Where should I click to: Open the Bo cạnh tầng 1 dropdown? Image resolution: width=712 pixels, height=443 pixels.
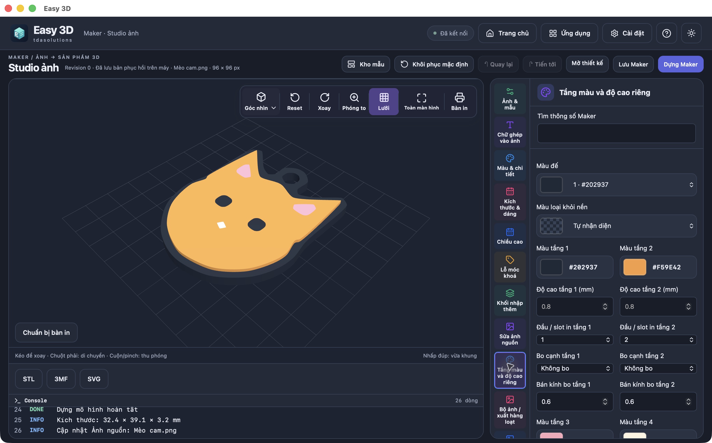(575, 368)
